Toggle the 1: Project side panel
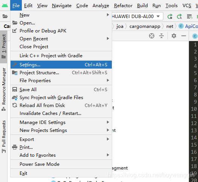 (4, 46)
